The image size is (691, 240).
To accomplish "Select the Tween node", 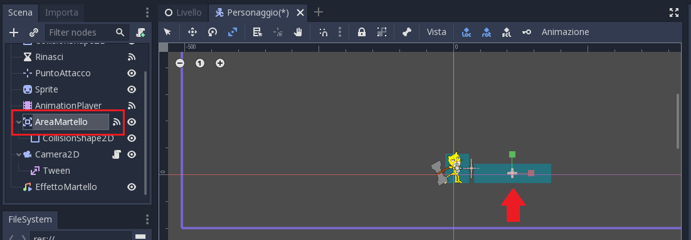I will point(56,171).
